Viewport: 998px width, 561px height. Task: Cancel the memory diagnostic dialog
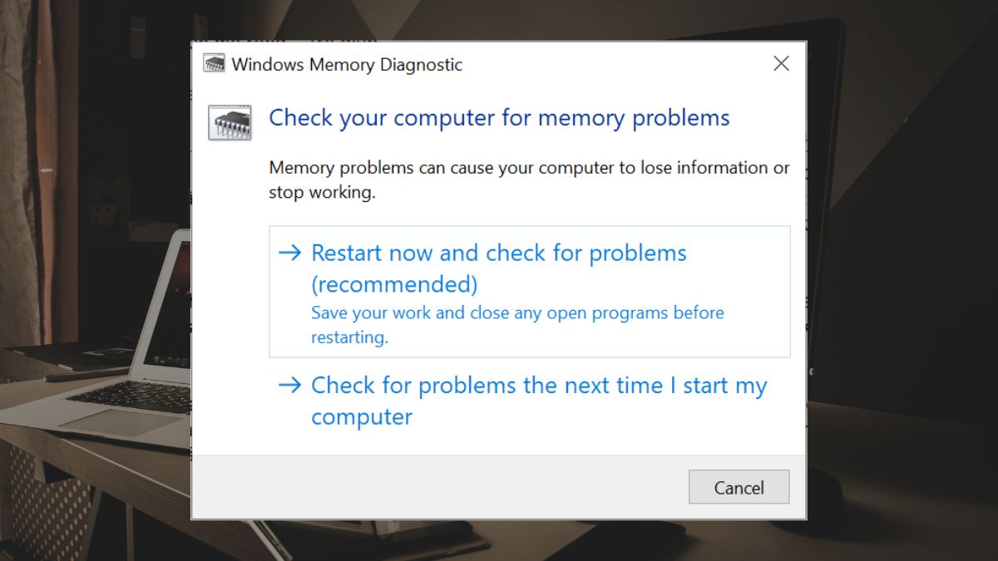click(739, 487)
